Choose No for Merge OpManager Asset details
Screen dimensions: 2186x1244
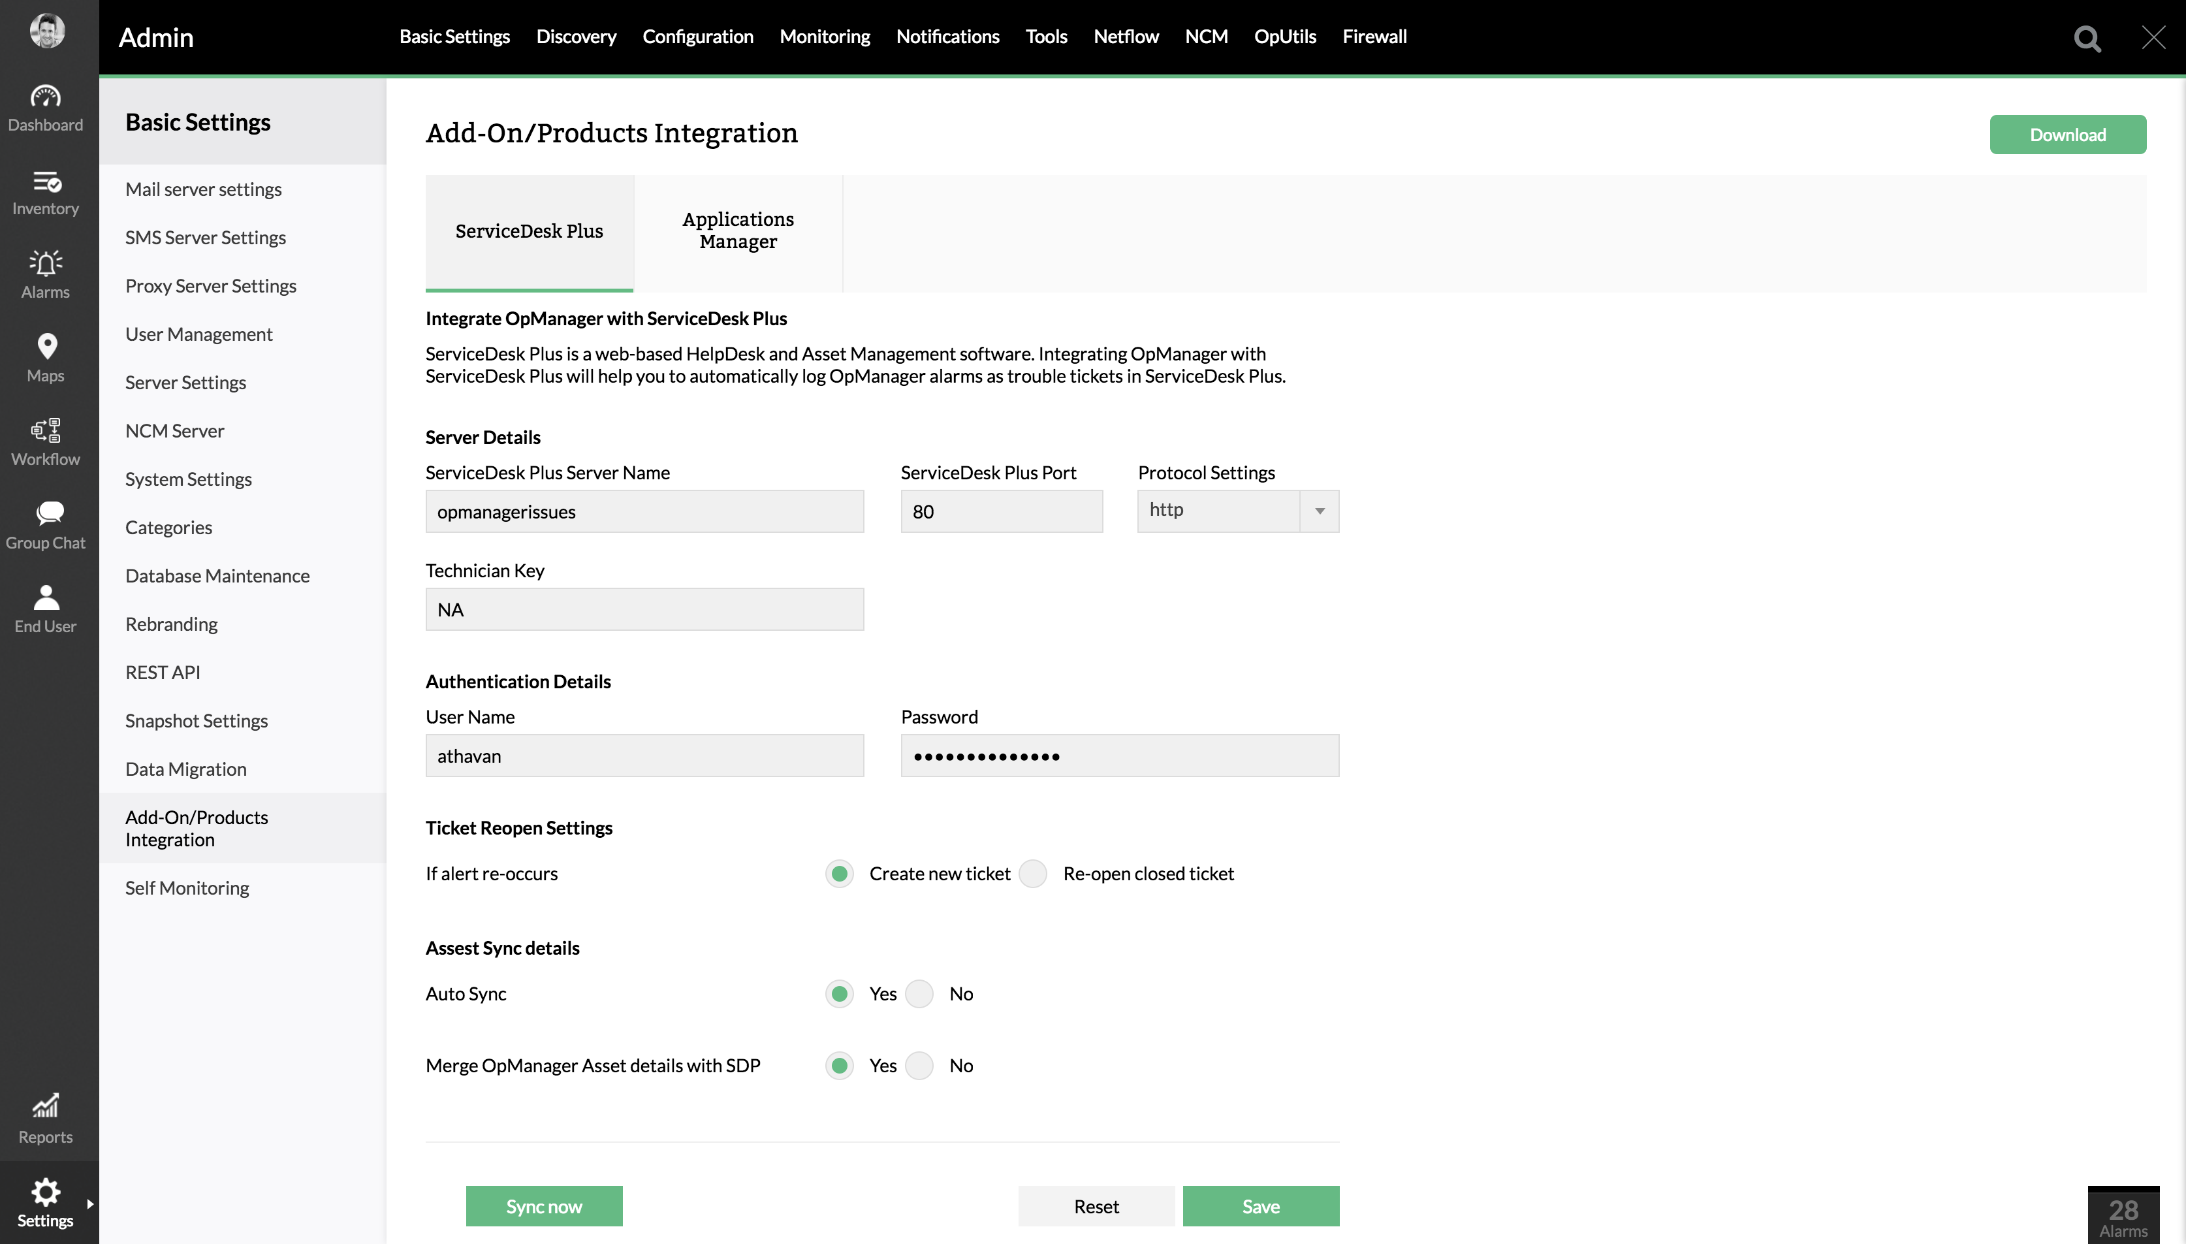coord(919,1066)
